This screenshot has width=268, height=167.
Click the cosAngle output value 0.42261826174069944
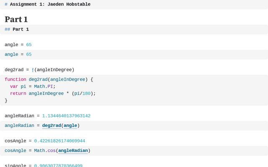tap(59, 141)
